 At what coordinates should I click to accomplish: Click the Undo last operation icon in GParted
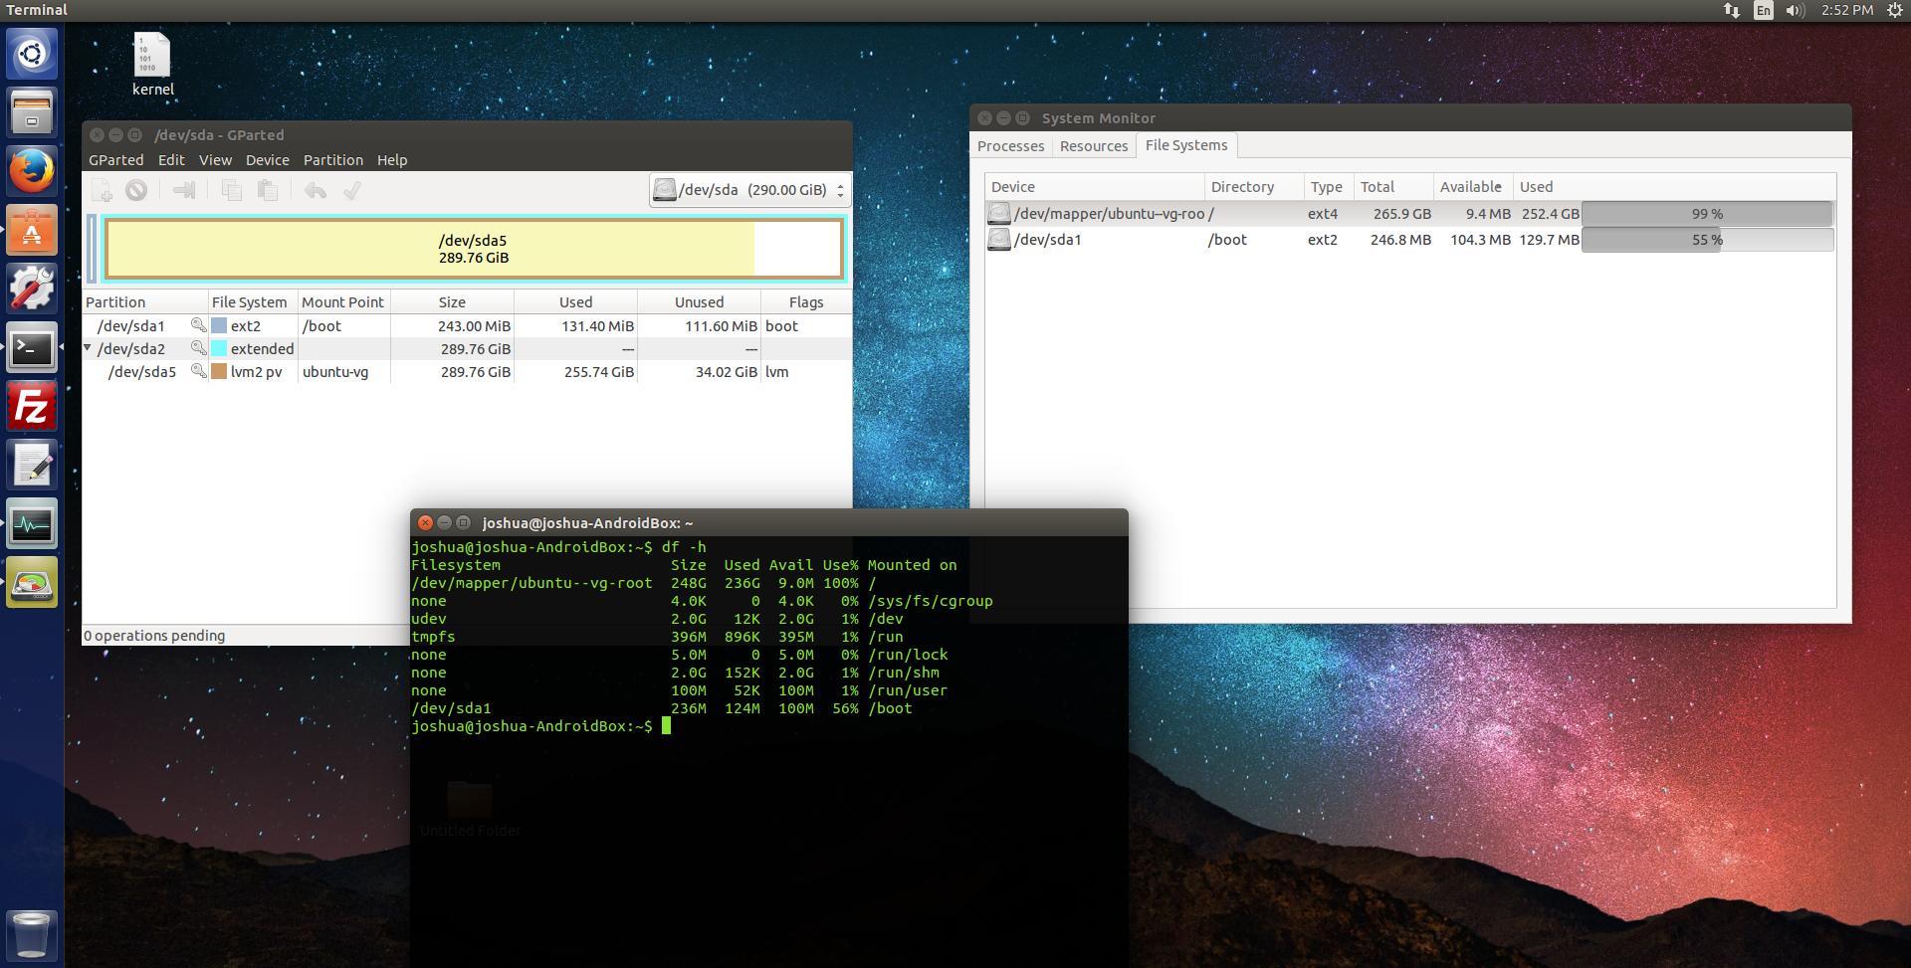(x=316, y=190)
